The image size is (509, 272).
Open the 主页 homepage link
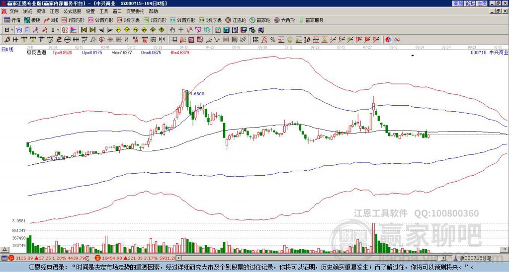pos(482,3)
